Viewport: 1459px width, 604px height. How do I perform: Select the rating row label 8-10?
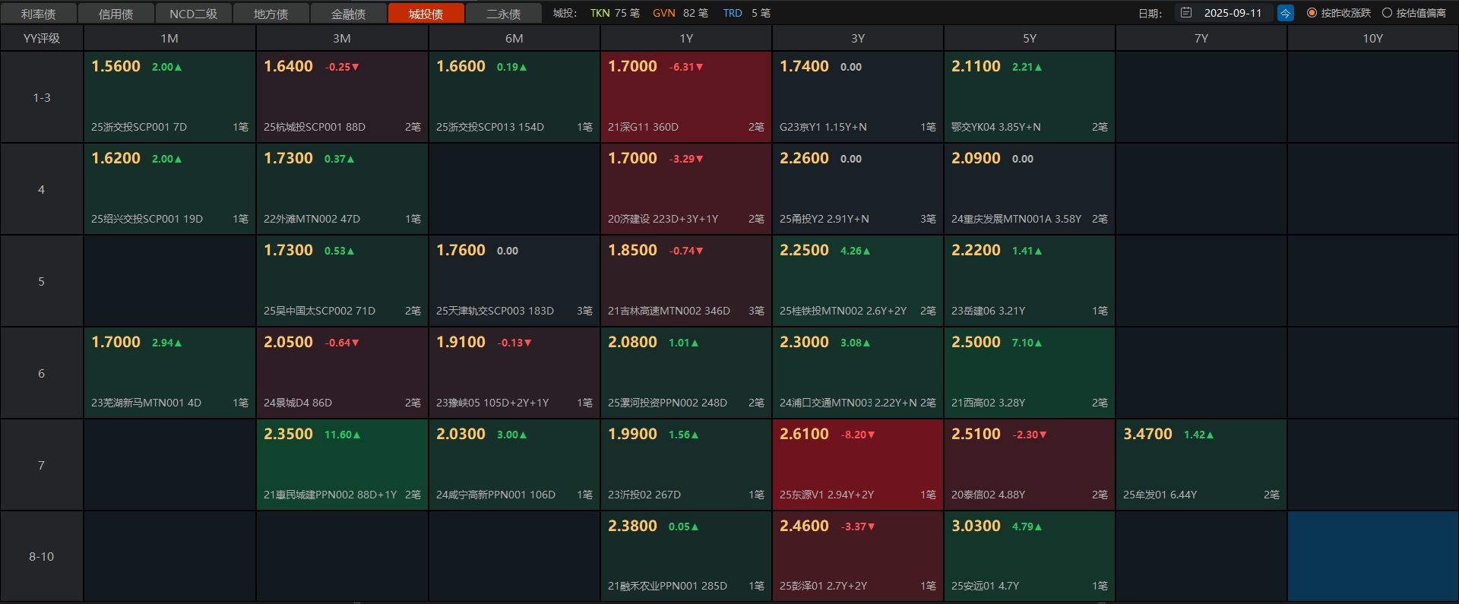coord(42,556)
